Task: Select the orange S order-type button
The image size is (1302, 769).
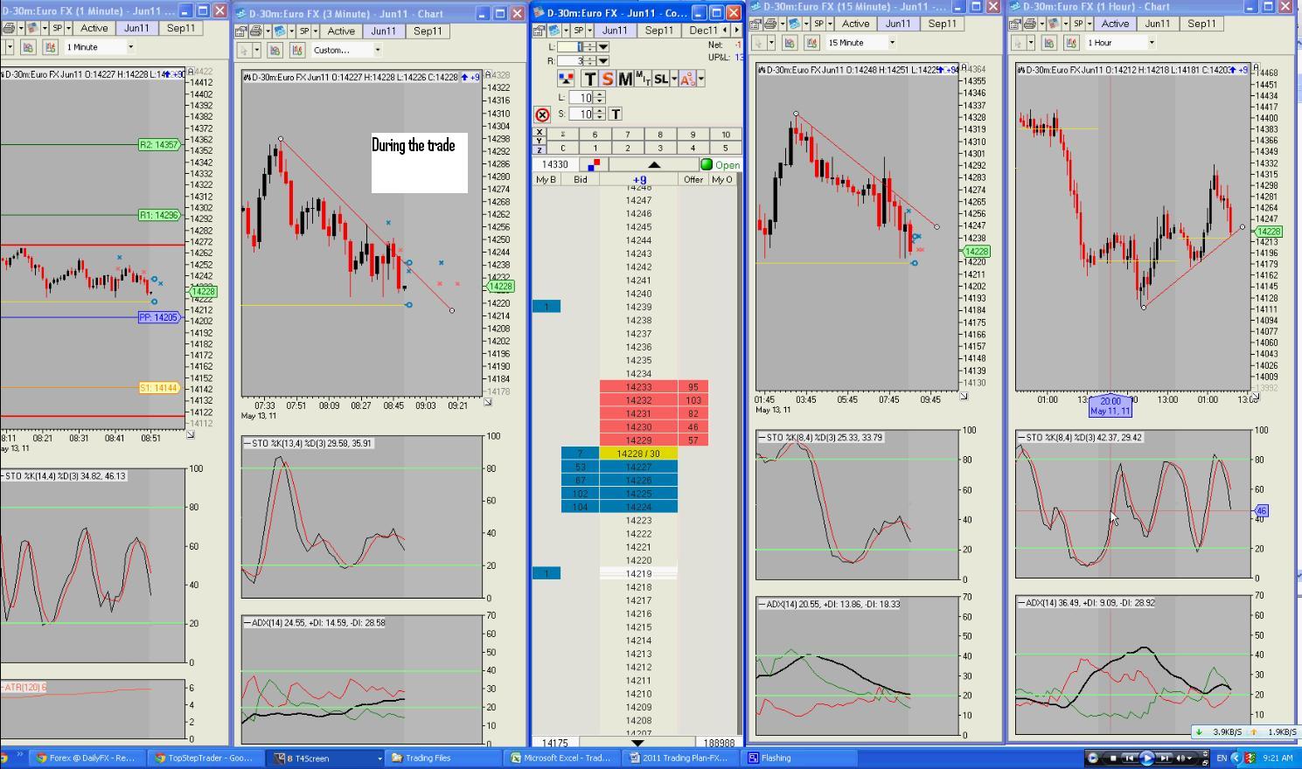Action: click(x=607, y=79)
